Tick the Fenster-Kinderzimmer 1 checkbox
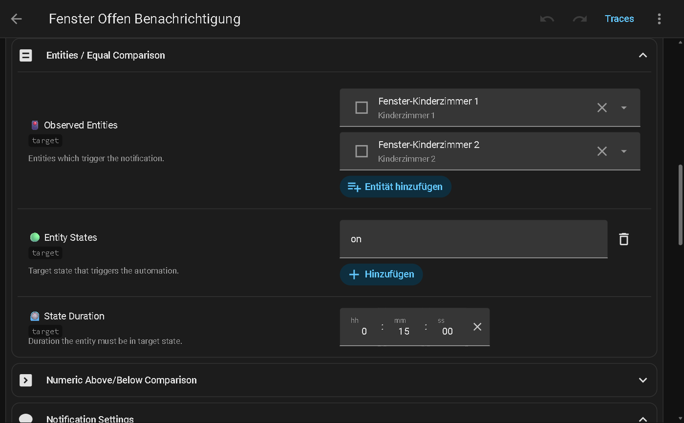 pyautogui.click(x=362, y=107)
